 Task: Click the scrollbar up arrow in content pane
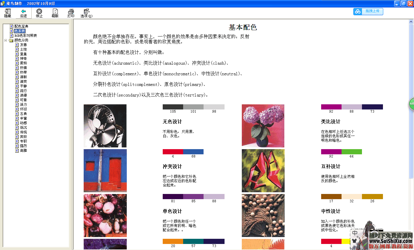411,22
